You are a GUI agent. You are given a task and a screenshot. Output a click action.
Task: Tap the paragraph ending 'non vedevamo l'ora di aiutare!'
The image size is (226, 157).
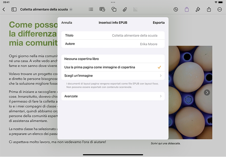coord(57,142)
